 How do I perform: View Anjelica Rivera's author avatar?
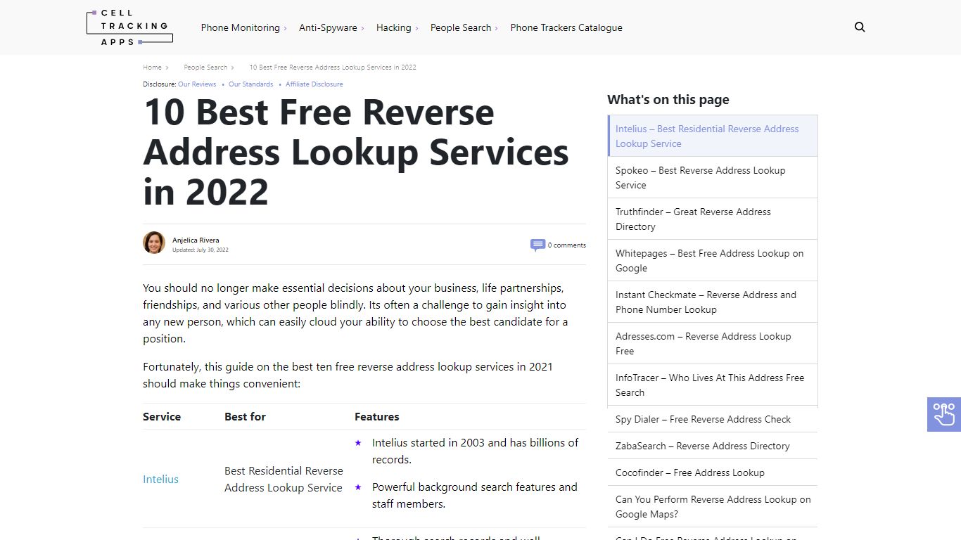point(154,243)
